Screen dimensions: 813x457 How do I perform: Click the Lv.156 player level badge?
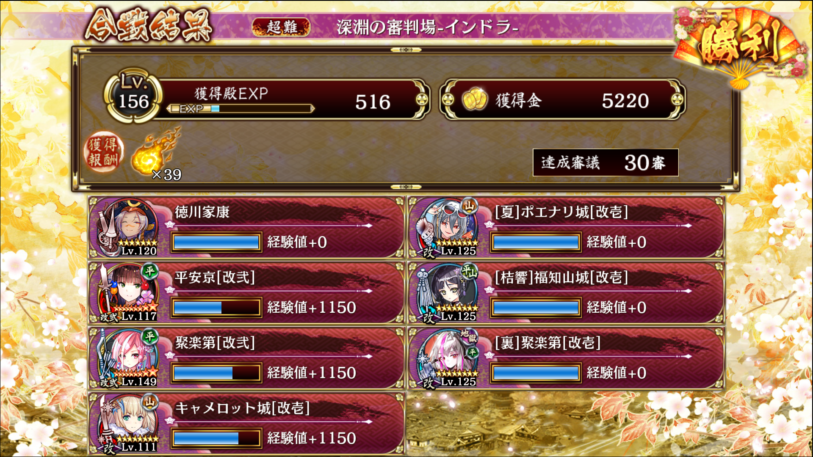133,96
